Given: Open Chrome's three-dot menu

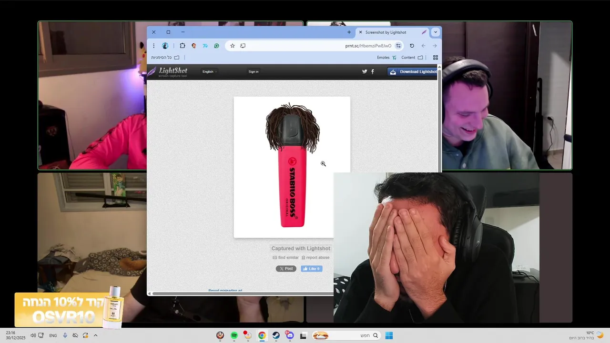Looking at the screenshot, I should [153, 46].
